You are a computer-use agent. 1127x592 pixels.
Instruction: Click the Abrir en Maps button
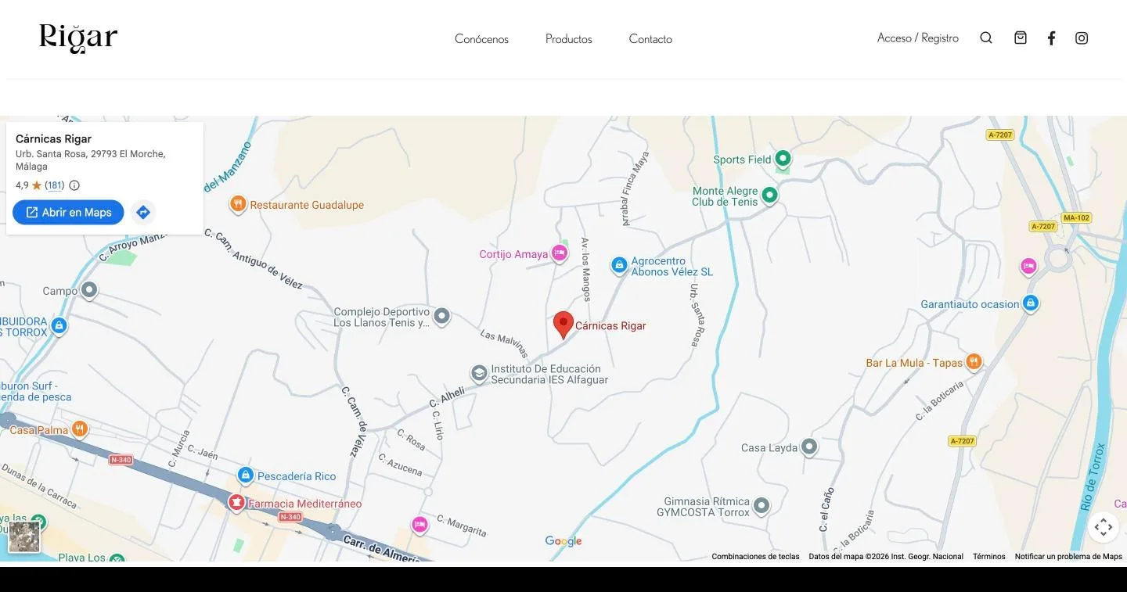click(x=68, y=212)
